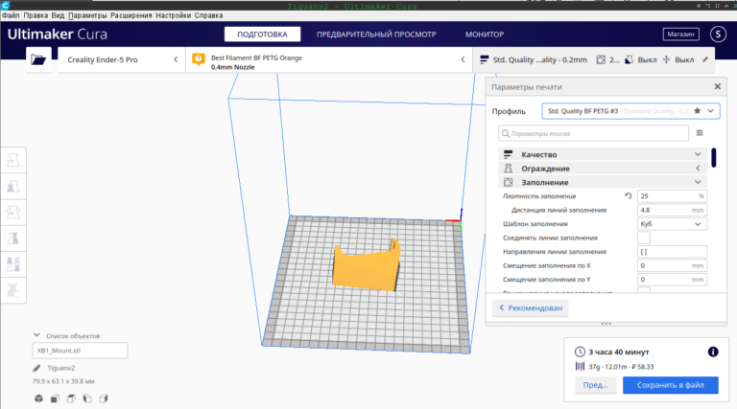
Task: Switch to МОНИТОР tab
Action: pyautogui.click(x=485, y=34)
